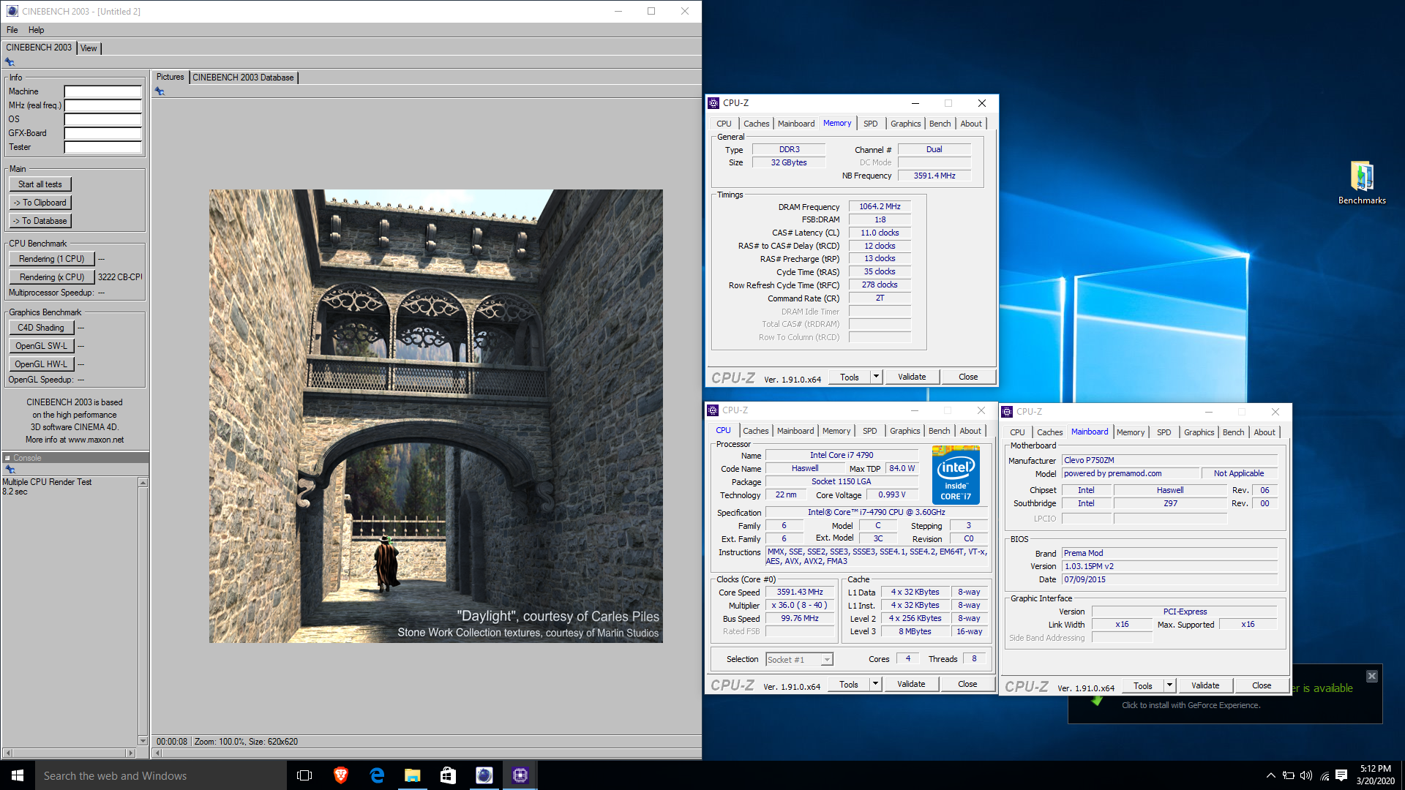Click Daylight rendered picture

tap(436, 416)
